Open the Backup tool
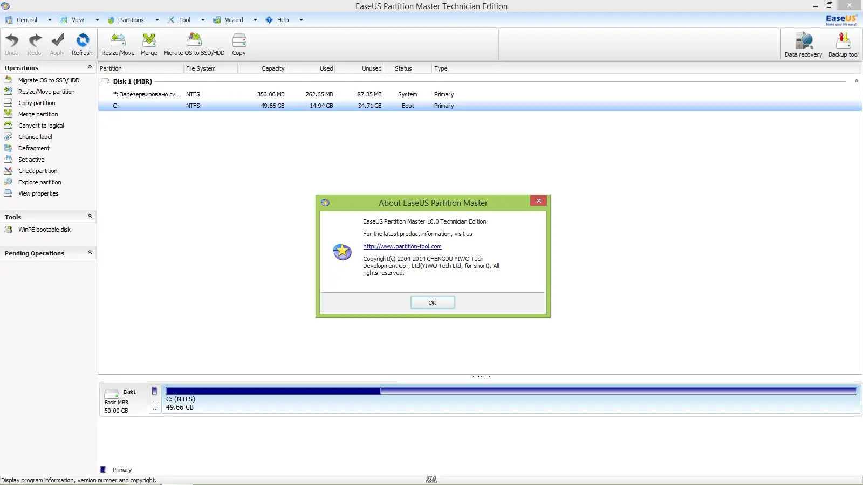The width and height of the screenshot is (863, 485). (844, 44)
